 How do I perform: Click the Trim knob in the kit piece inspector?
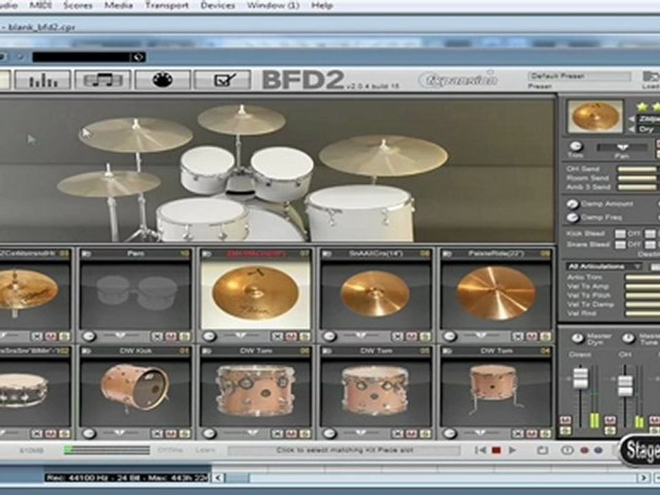click(x=575, y=146)
